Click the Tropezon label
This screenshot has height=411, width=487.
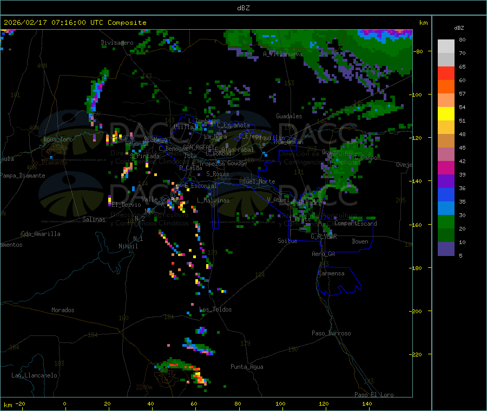pyautogui.click(x=212, y=164)
